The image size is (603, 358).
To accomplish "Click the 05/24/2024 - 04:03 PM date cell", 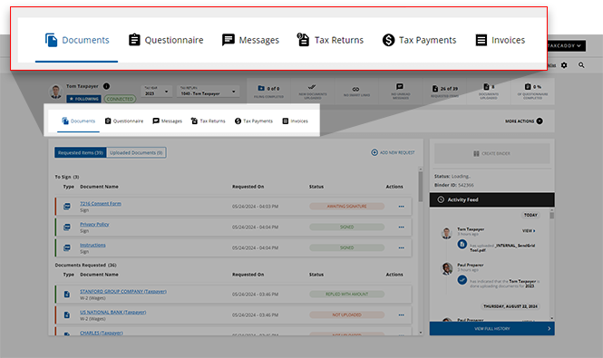I will pos(255,207).
